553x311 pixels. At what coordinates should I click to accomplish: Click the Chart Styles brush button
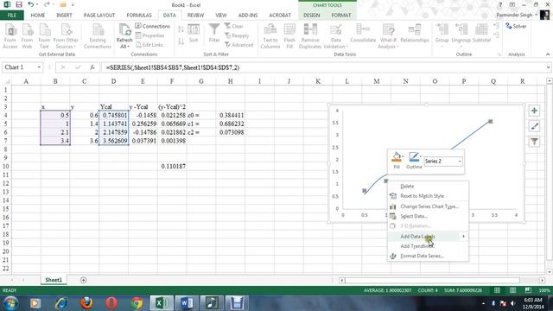click(x=534, y=126)
